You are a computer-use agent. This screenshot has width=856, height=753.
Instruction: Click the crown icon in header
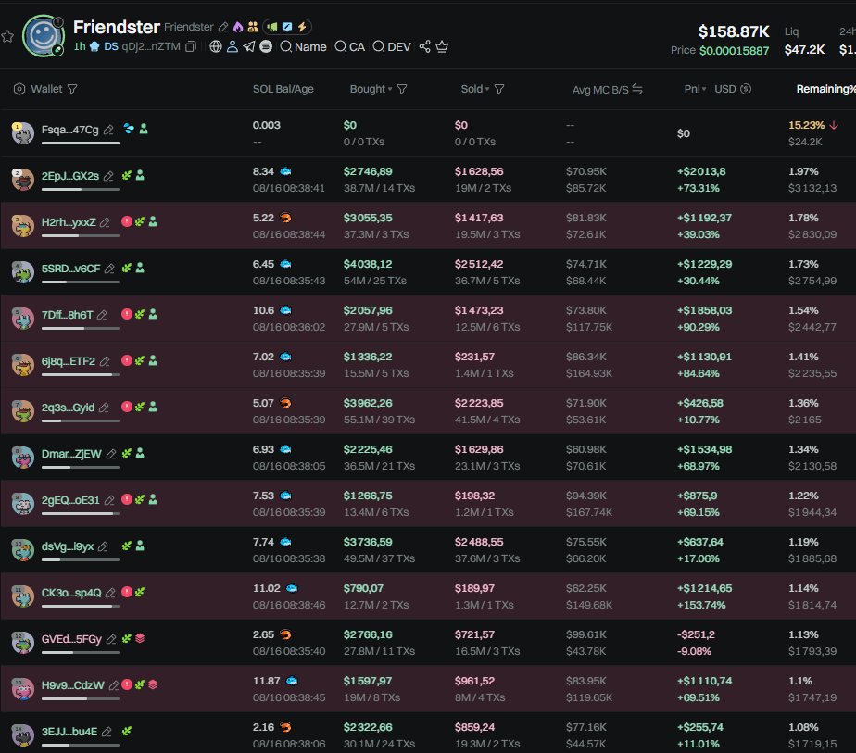(442, 46)
